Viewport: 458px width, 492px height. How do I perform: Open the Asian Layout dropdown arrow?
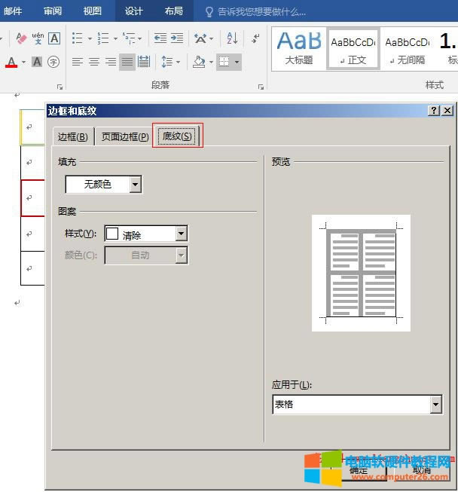click(212, 38)
